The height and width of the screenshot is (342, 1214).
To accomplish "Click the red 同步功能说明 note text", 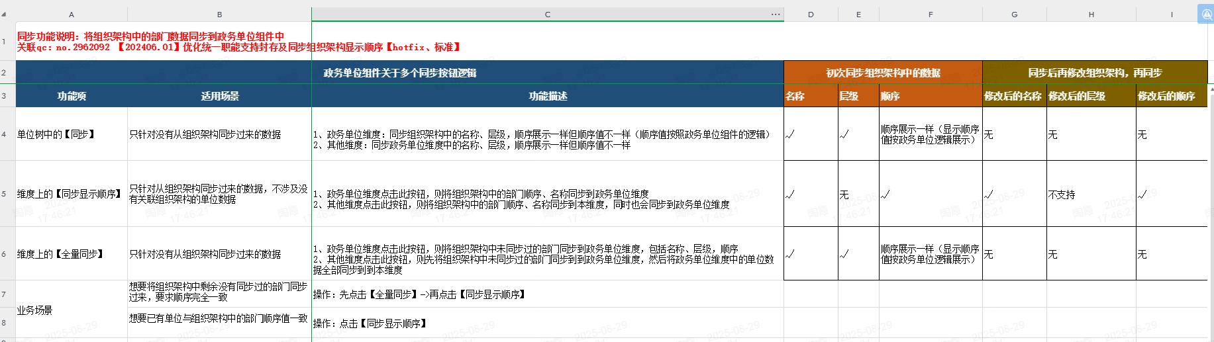I will 150,36.
